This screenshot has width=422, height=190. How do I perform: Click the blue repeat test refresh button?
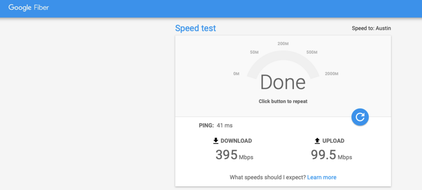[360, 117]
